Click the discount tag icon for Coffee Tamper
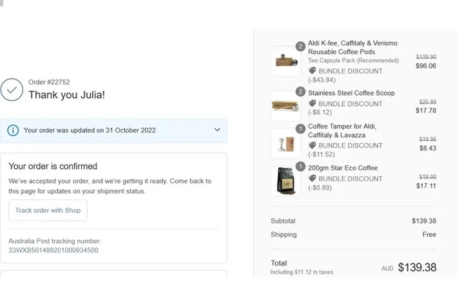The image size is (464, 306). tap(312, 145)
